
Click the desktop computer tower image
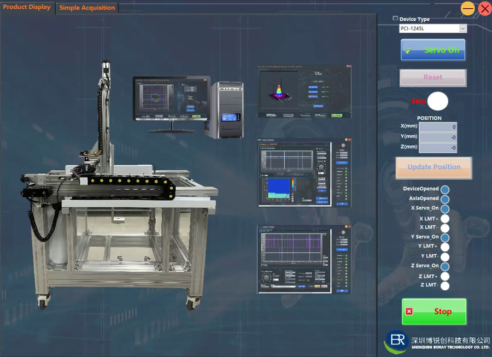tap(227, 110)
